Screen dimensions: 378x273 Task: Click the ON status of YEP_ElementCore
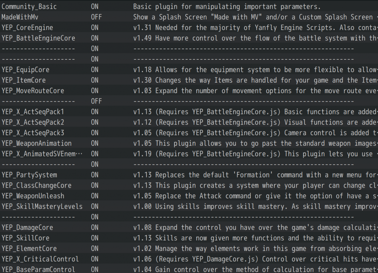[95, 249]
